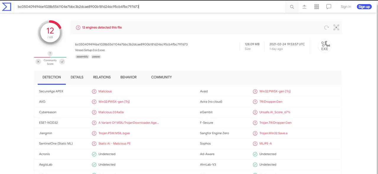Click the warning icon in the Avast row

[x=255, y=91]
